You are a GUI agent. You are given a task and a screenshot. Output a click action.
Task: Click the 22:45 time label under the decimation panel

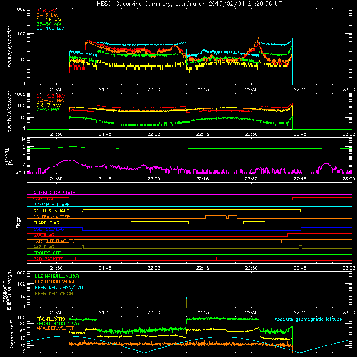300,313
